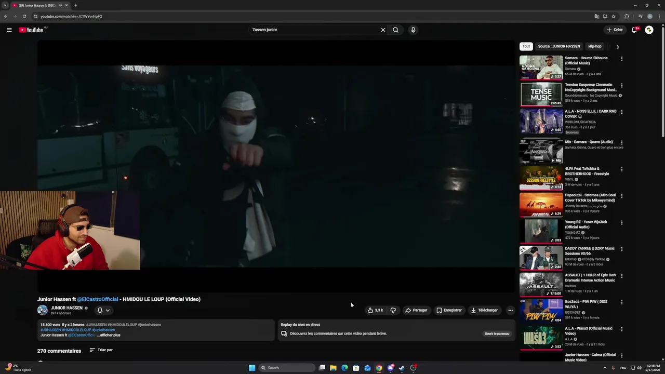Open the Papaoutai - Stromae cover thumbnail
Viewport: 665px width, 374px height.
point(541,205)
